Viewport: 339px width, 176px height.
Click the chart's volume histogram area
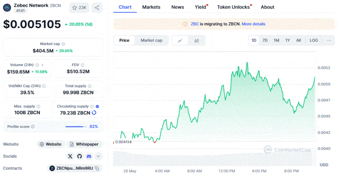pyautogui.click(x=214, y=159)
